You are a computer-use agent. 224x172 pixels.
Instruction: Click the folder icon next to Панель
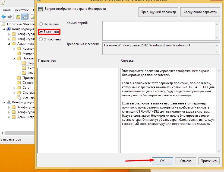pyautogui.click(x=19, y=58)
